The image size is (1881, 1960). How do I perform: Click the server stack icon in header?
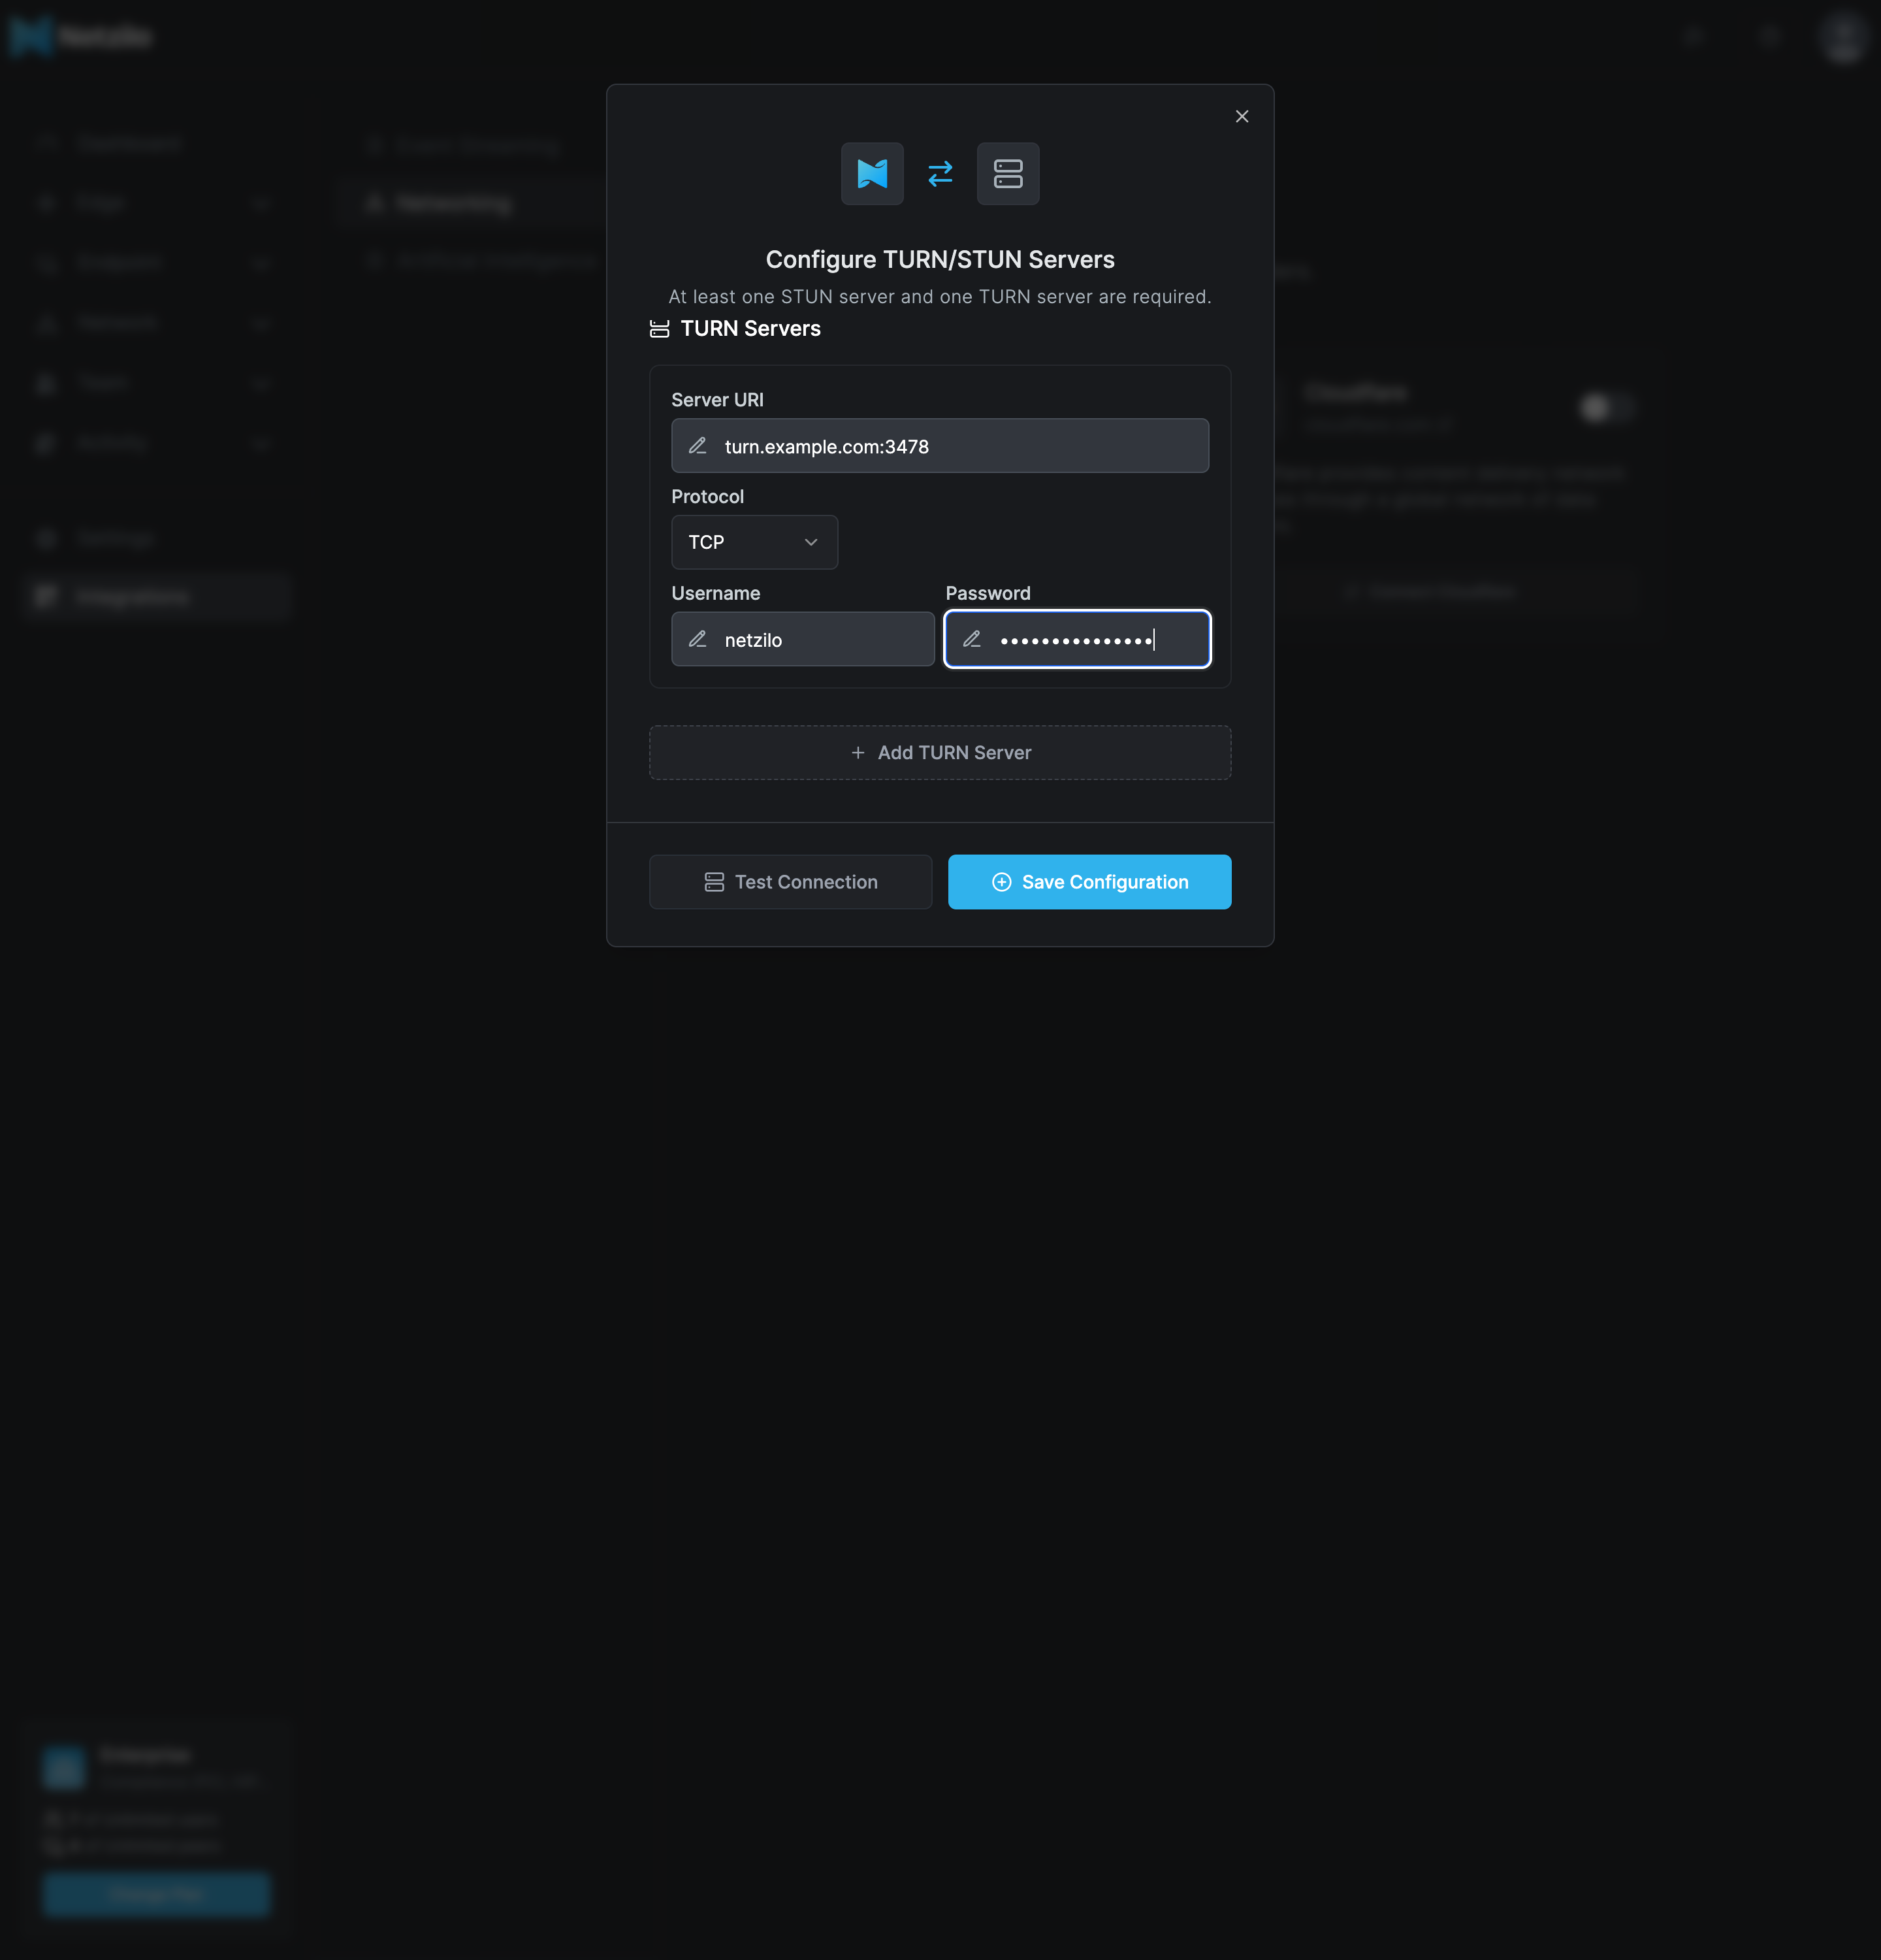coord(1008,174)
